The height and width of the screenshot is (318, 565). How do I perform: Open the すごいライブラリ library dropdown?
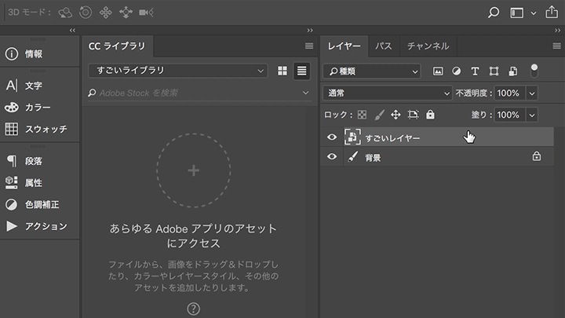(x=178, y=71)
